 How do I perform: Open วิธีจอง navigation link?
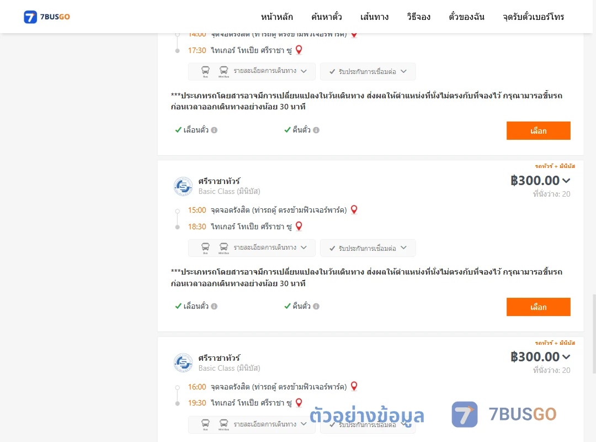pos(418,17)
